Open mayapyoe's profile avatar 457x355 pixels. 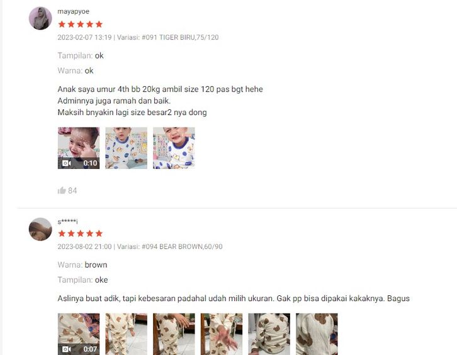(40, 18)
